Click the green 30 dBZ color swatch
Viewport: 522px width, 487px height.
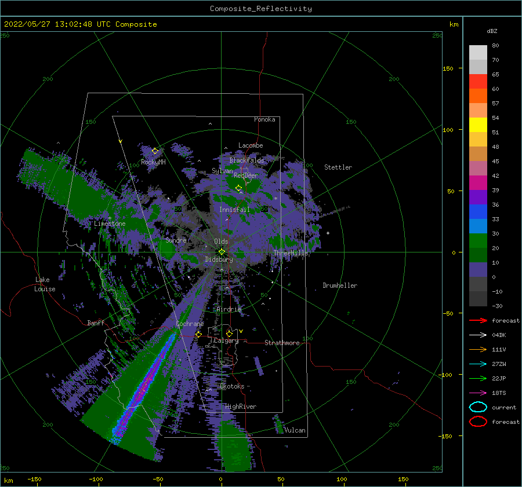coord(478,240)
